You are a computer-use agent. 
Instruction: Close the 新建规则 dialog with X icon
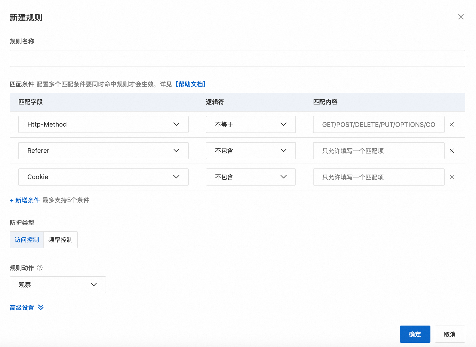coord(461,17)
